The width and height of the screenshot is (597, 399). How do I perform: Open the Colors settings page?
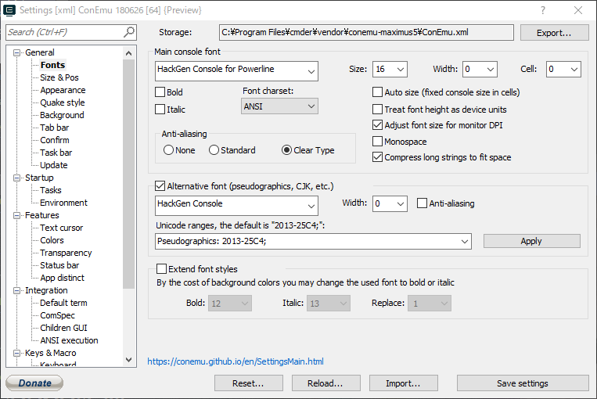pyautogui.click(x=52, y=240)
